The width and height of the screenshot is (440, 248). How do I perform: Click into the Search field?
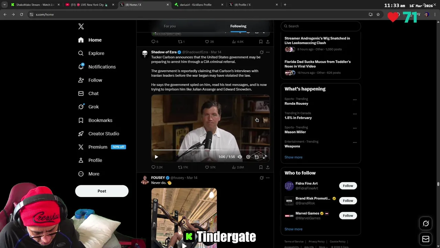point(321,26)
